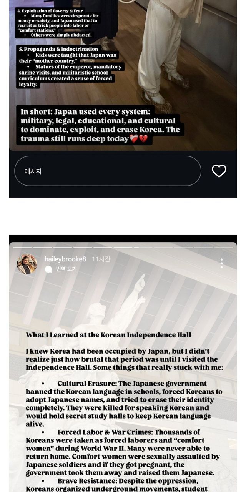Viewport: 246px width, 492px height.
Task: Tap the heart like icon
Action: (x=219, y=171)
